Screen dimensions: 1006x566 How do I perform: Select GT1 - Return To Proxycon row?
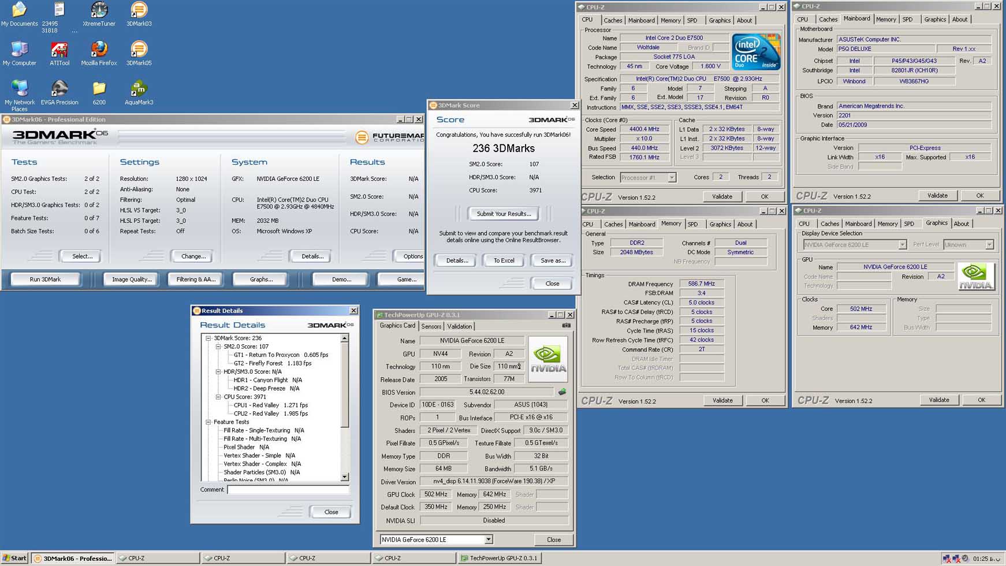pyautogui.click(x=281, y=355)
